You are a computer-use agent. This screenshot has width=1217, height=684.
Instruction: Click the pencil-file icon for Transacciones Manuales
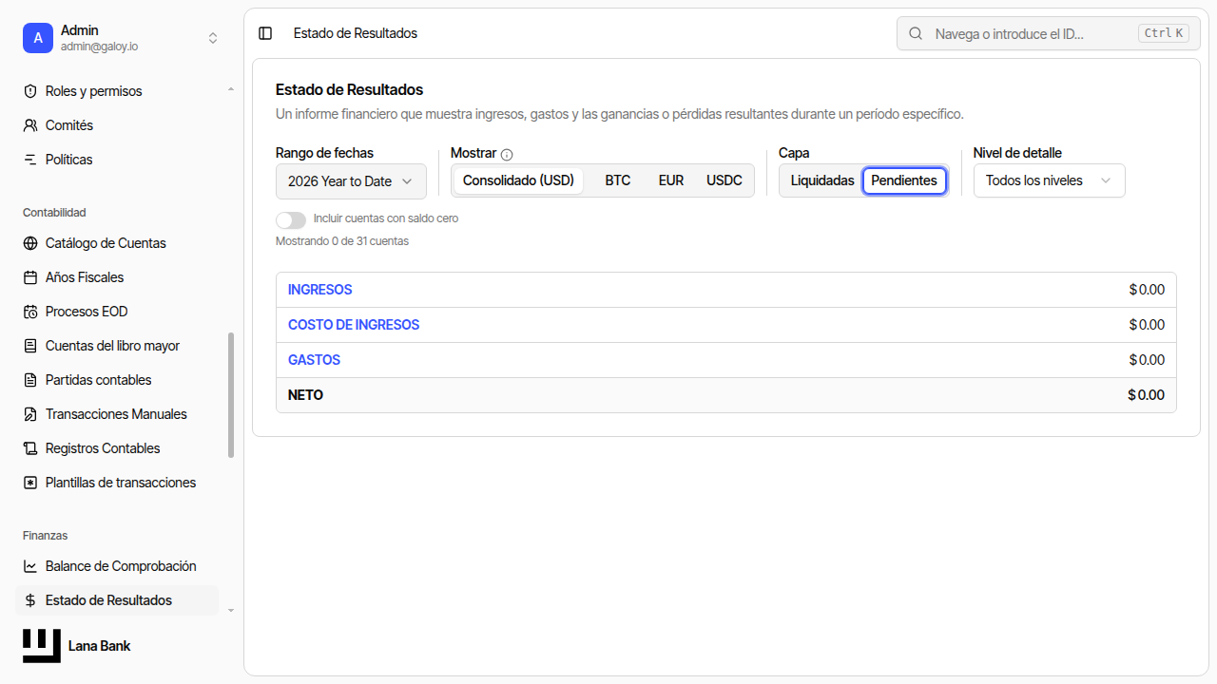(30, 414)
